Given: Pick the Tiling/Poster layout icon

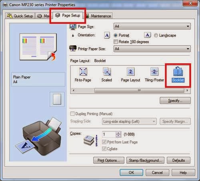Looking at the screenshot, I should [154, 72].
